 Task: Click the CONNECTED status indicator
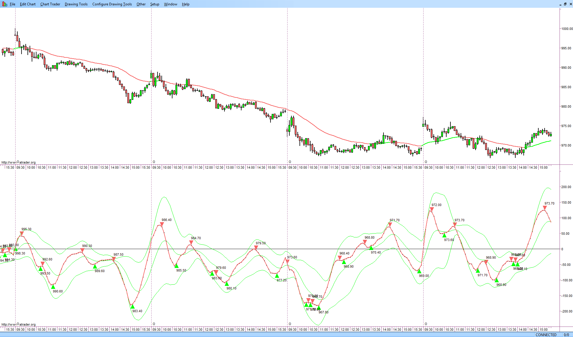[x=546, y=335]
